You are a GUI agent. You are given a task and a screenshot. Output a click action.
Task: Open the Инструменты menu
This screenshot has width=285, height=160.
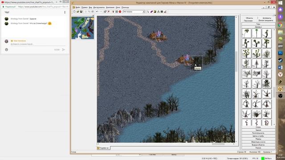(99, 8)
